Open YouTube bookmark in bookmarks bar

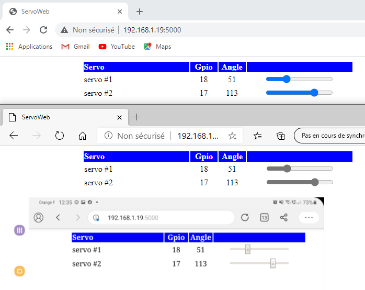(117, 47)
